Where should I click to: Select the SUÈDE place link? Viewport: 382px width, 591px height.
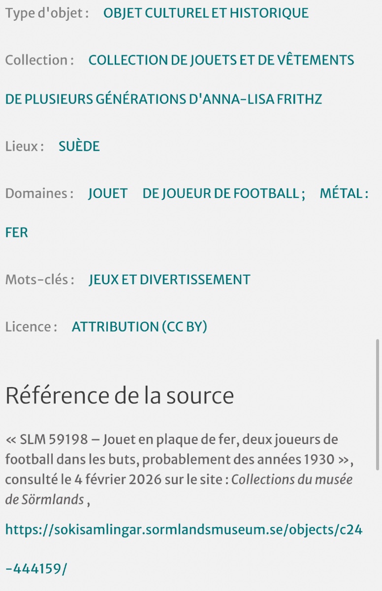(x=79, y=146)
